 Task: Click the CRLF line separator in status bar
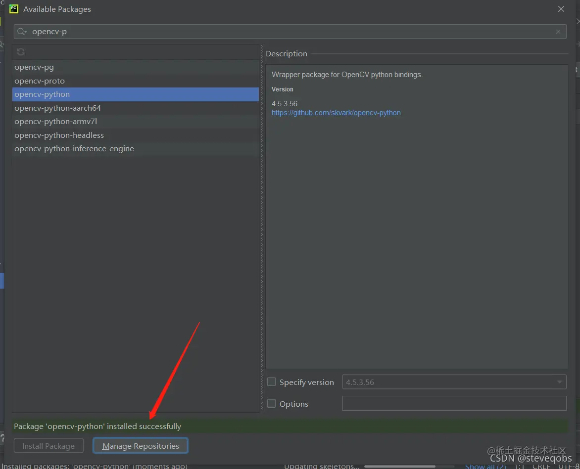click(x=541, y=466)
